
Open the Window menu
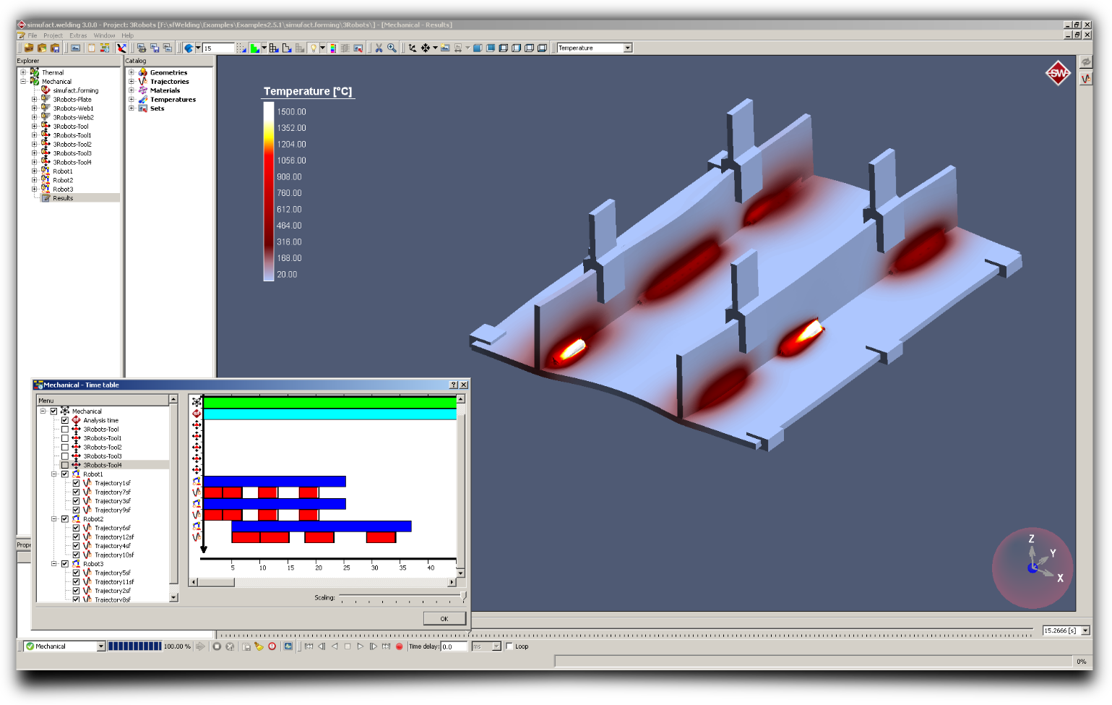coord(104,35)
